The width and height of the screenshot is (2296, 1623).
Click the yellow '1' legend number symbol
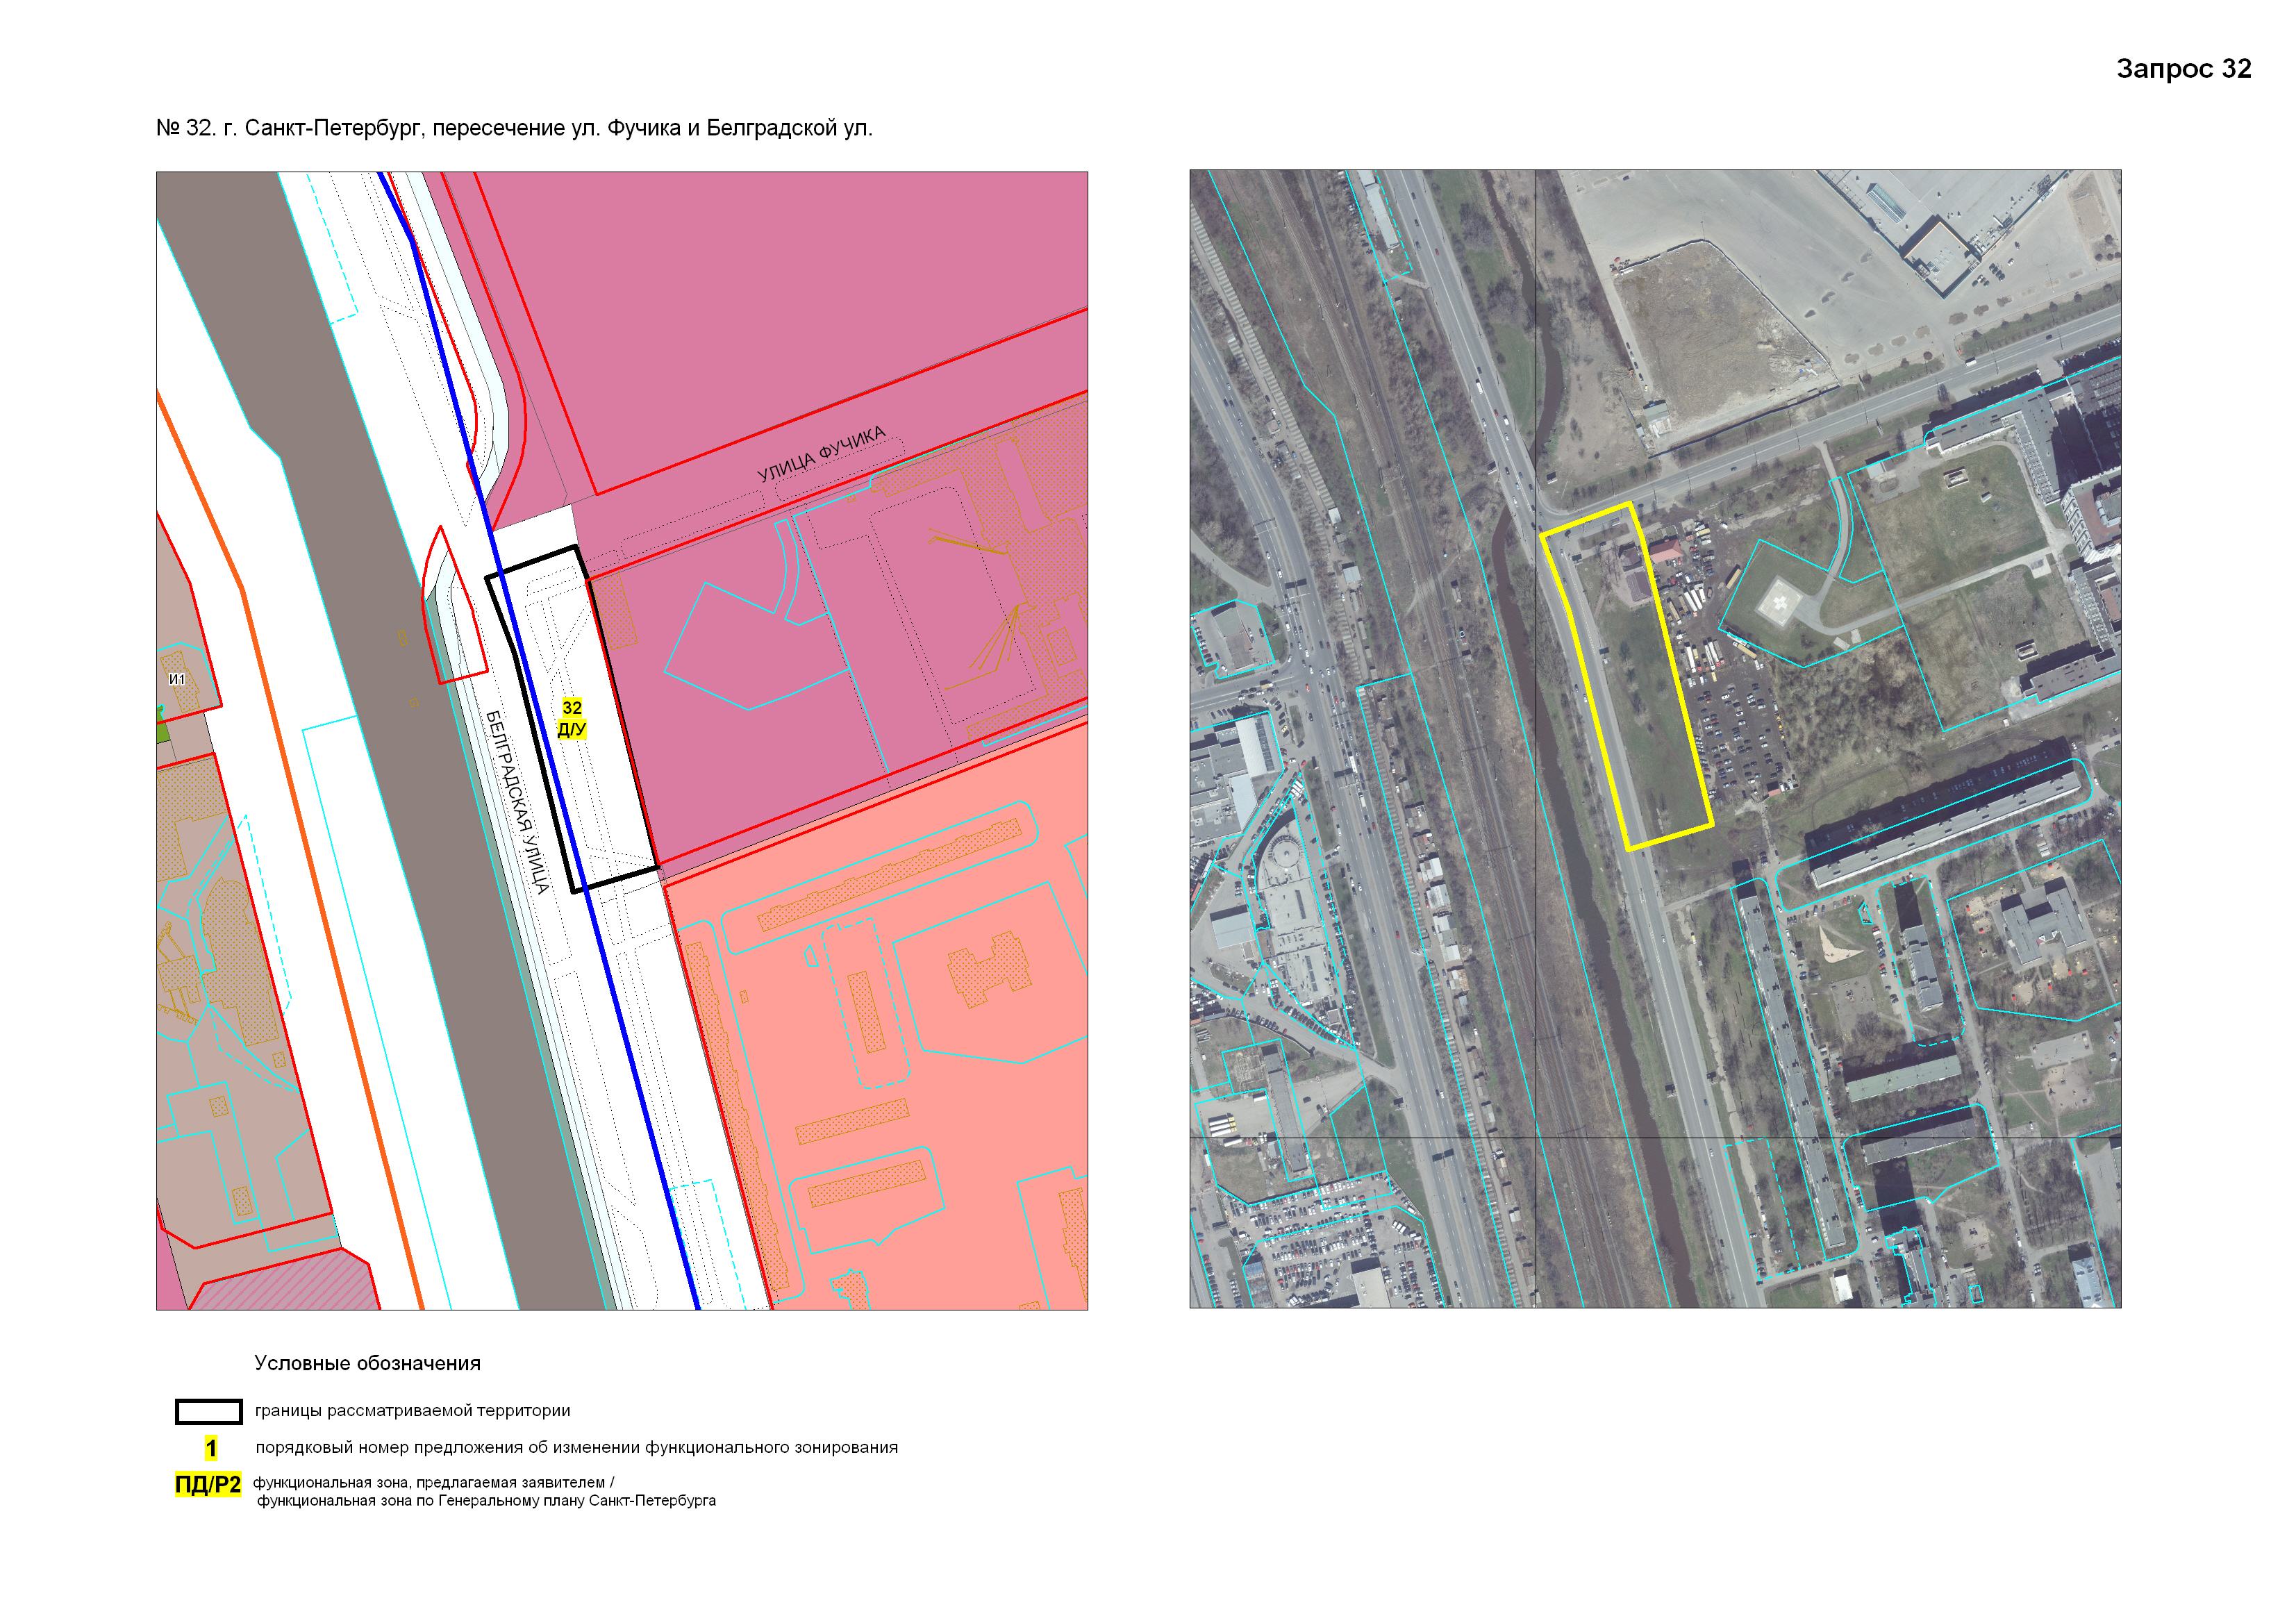211,1448
